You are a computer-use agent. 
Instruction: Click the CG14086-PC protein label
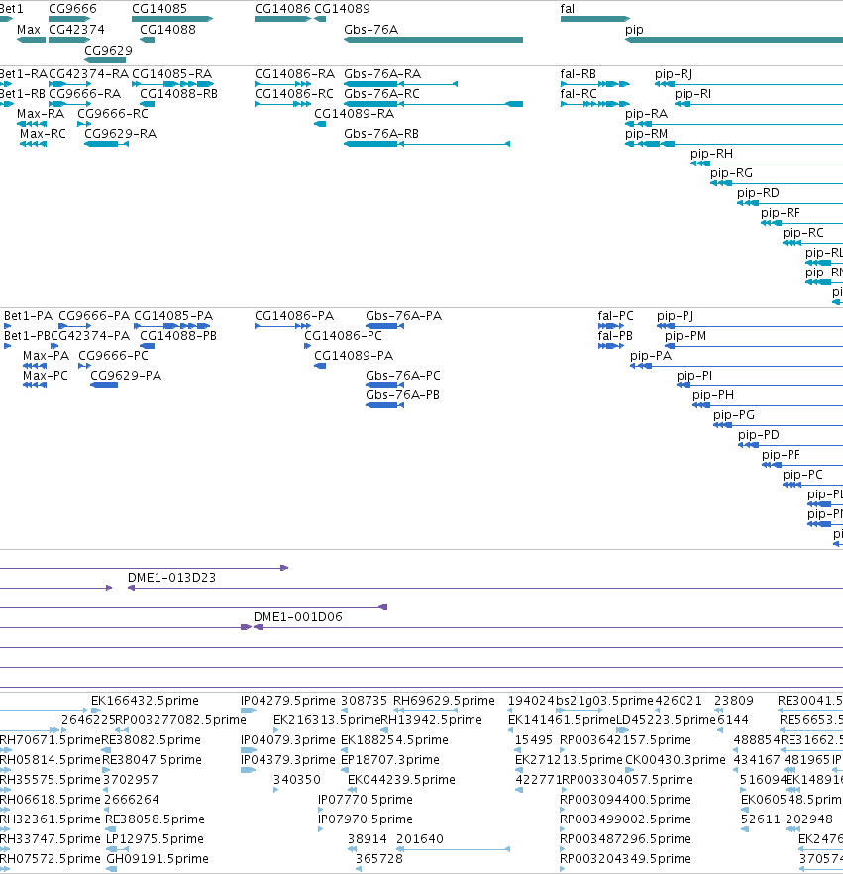pyautogui.click(x=343, y=336)
